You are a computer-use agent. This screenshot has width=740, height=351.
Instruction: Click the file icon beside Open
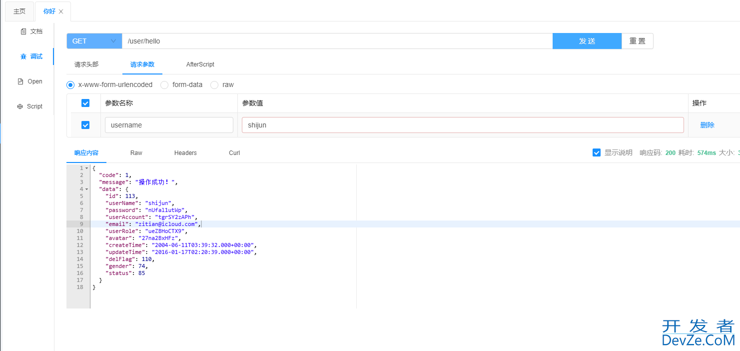20,81
